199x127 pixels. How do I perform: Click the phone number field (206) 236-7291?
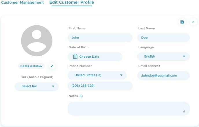[x=100, y=86]
